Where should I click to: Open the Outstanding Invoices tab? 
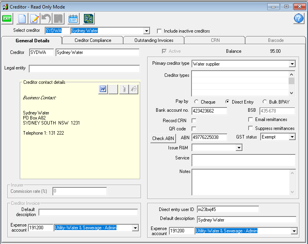[x=154, y=40]
